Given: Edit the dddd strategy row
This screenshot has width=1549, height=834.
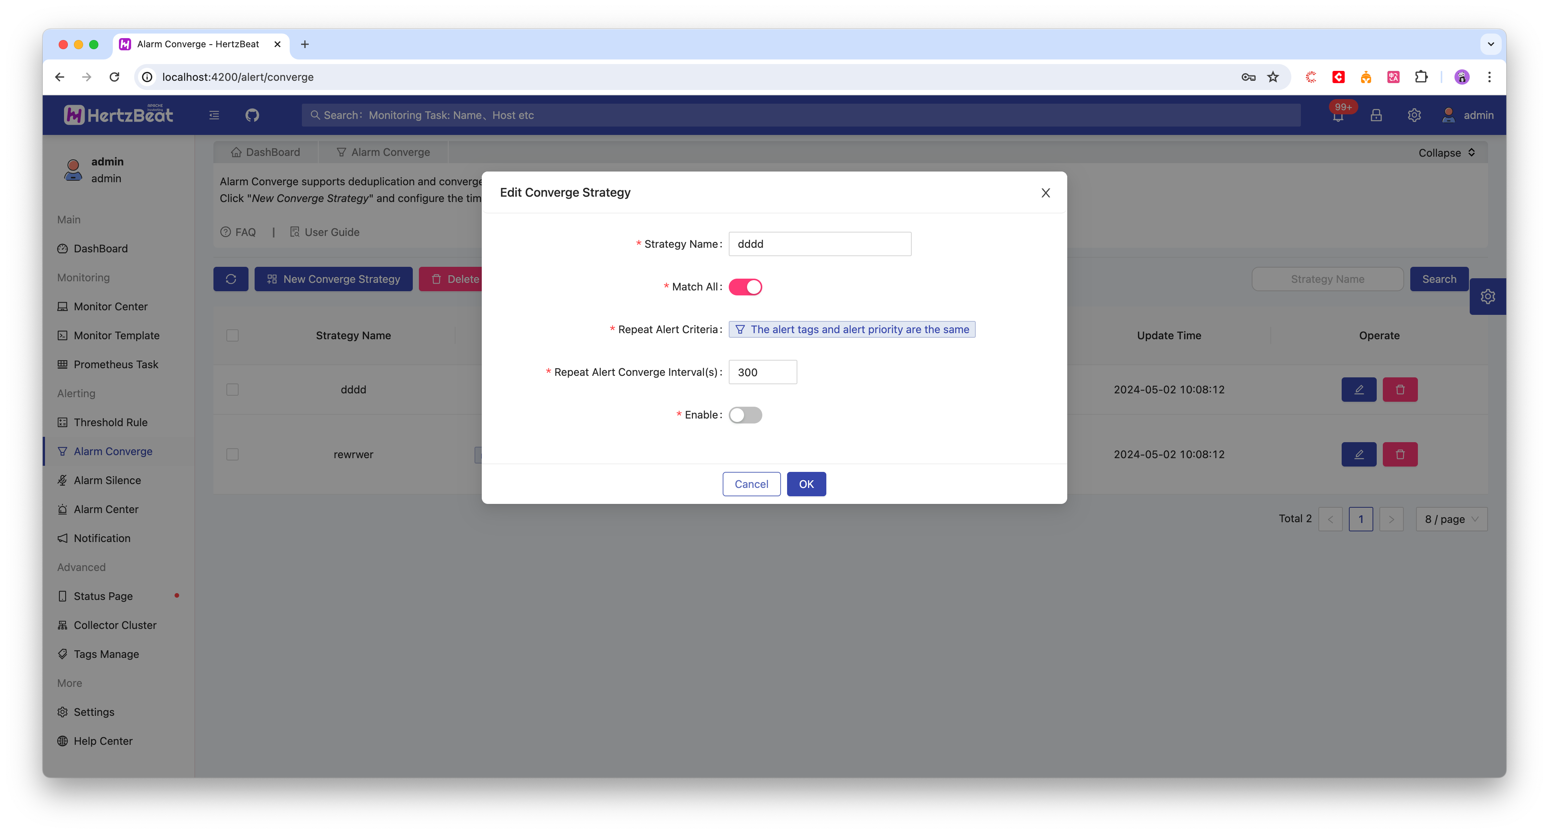Looking at the screenshot, I should (1358, 390).
